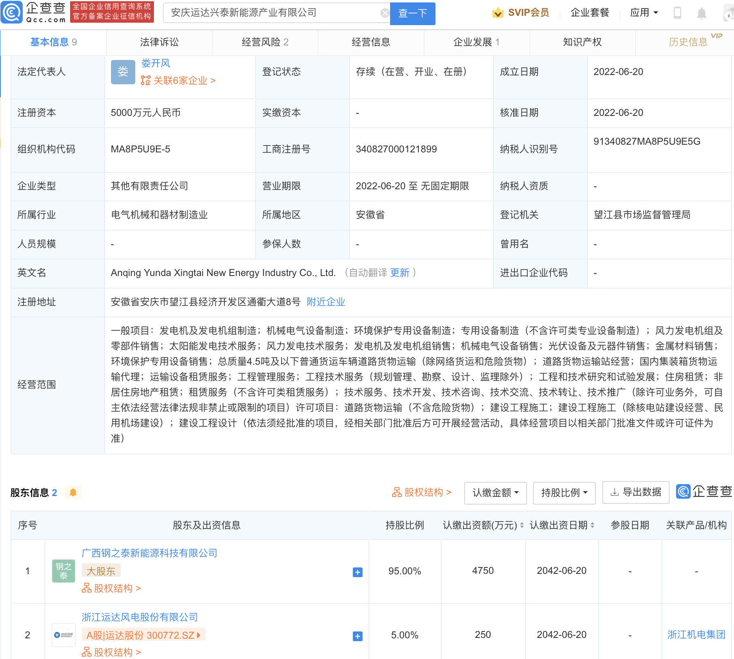734x659 pixels.
Task: Click the 大股东 tag
Action: (101, 571)
